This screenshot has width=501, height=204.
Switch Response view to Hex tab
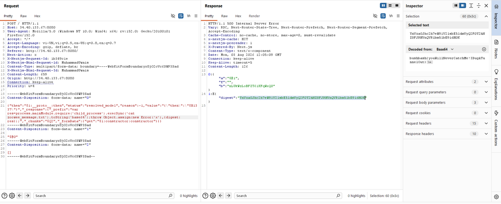point(238,16)
